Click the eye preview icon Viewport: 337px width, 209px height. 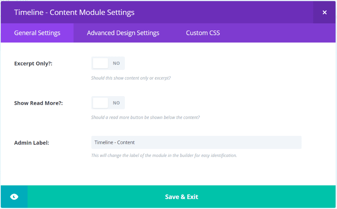point(14,197)
